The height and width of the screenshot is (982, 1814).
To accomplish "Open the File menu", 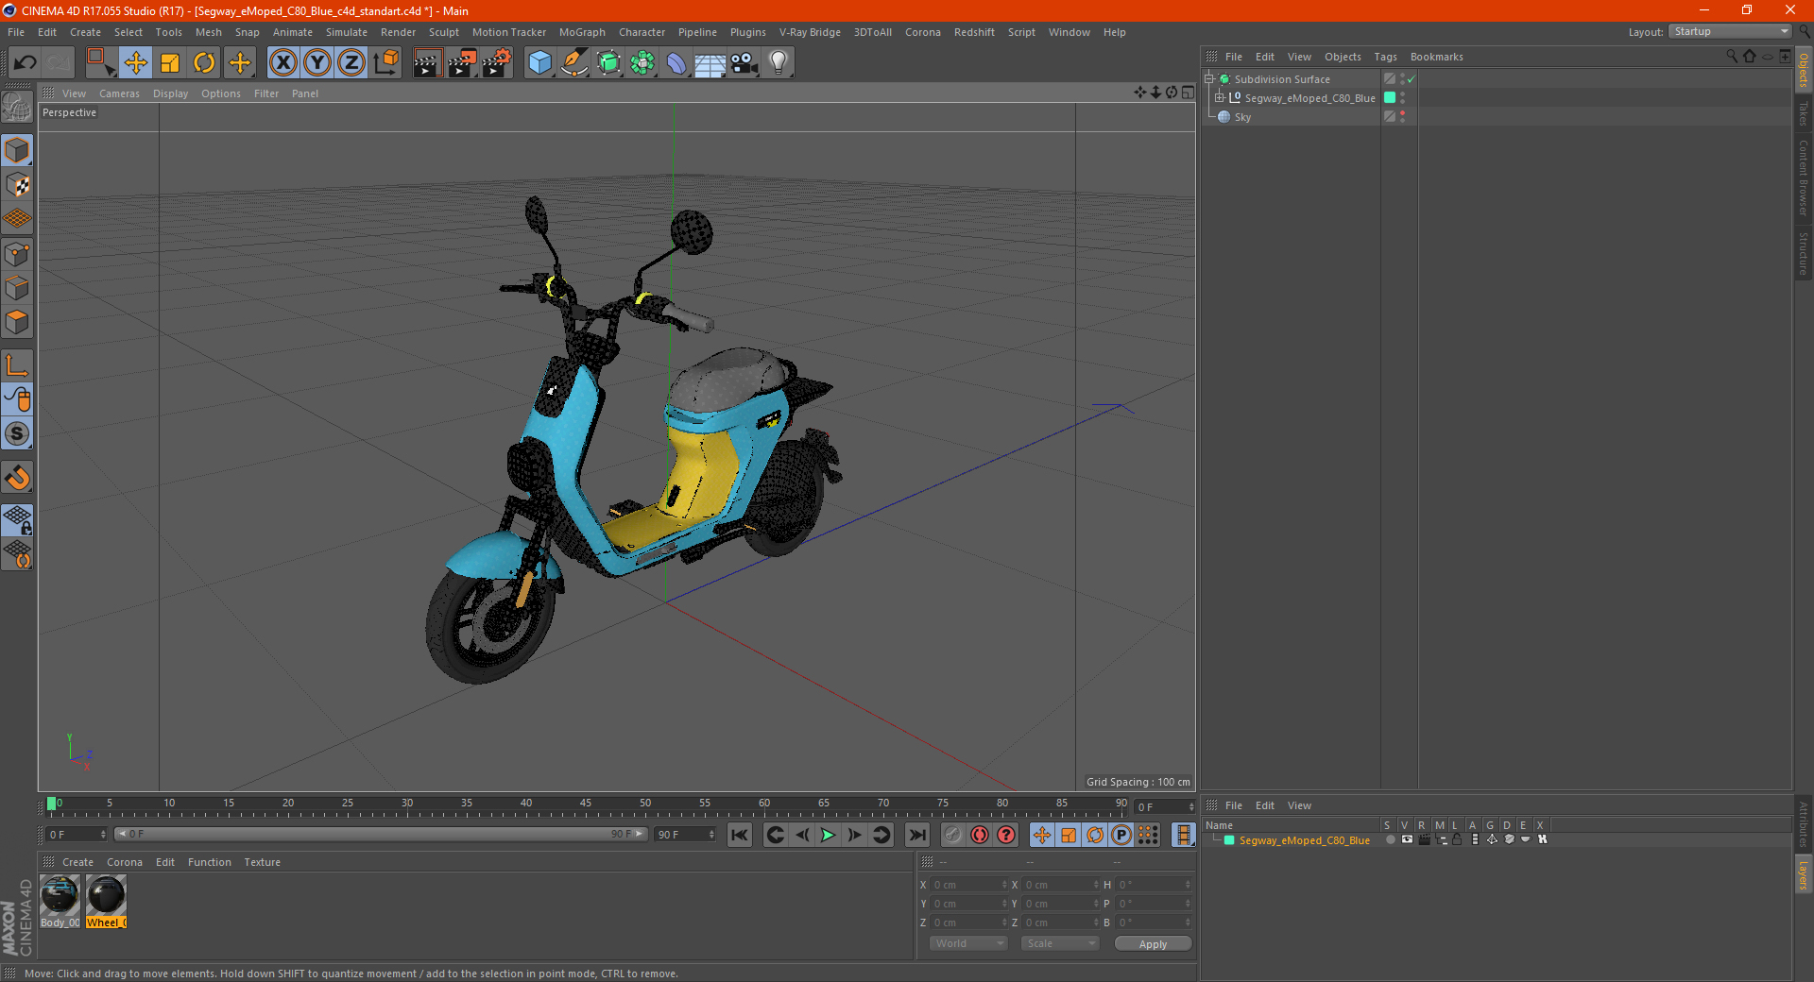I will (x=16, y=32).
